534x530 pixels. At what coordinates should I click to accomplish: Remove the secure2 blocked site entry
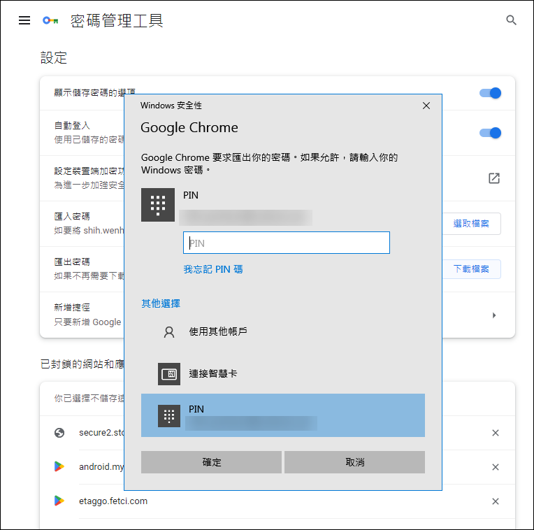[496, 433]
